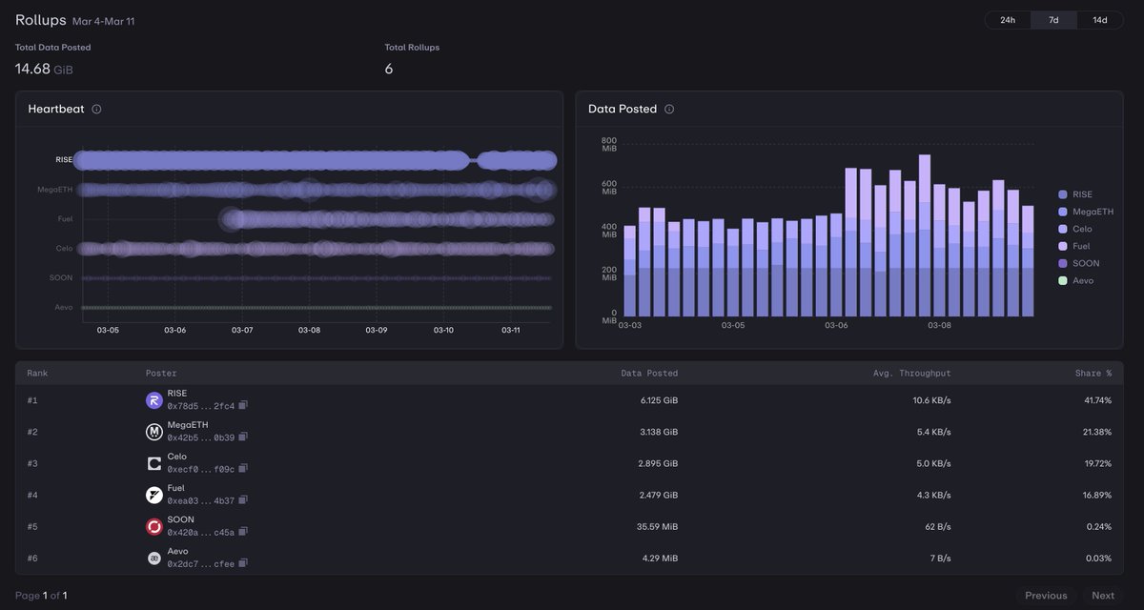
Task: Toggle Fuel series in legend
Action: (x=1074, y=246)
